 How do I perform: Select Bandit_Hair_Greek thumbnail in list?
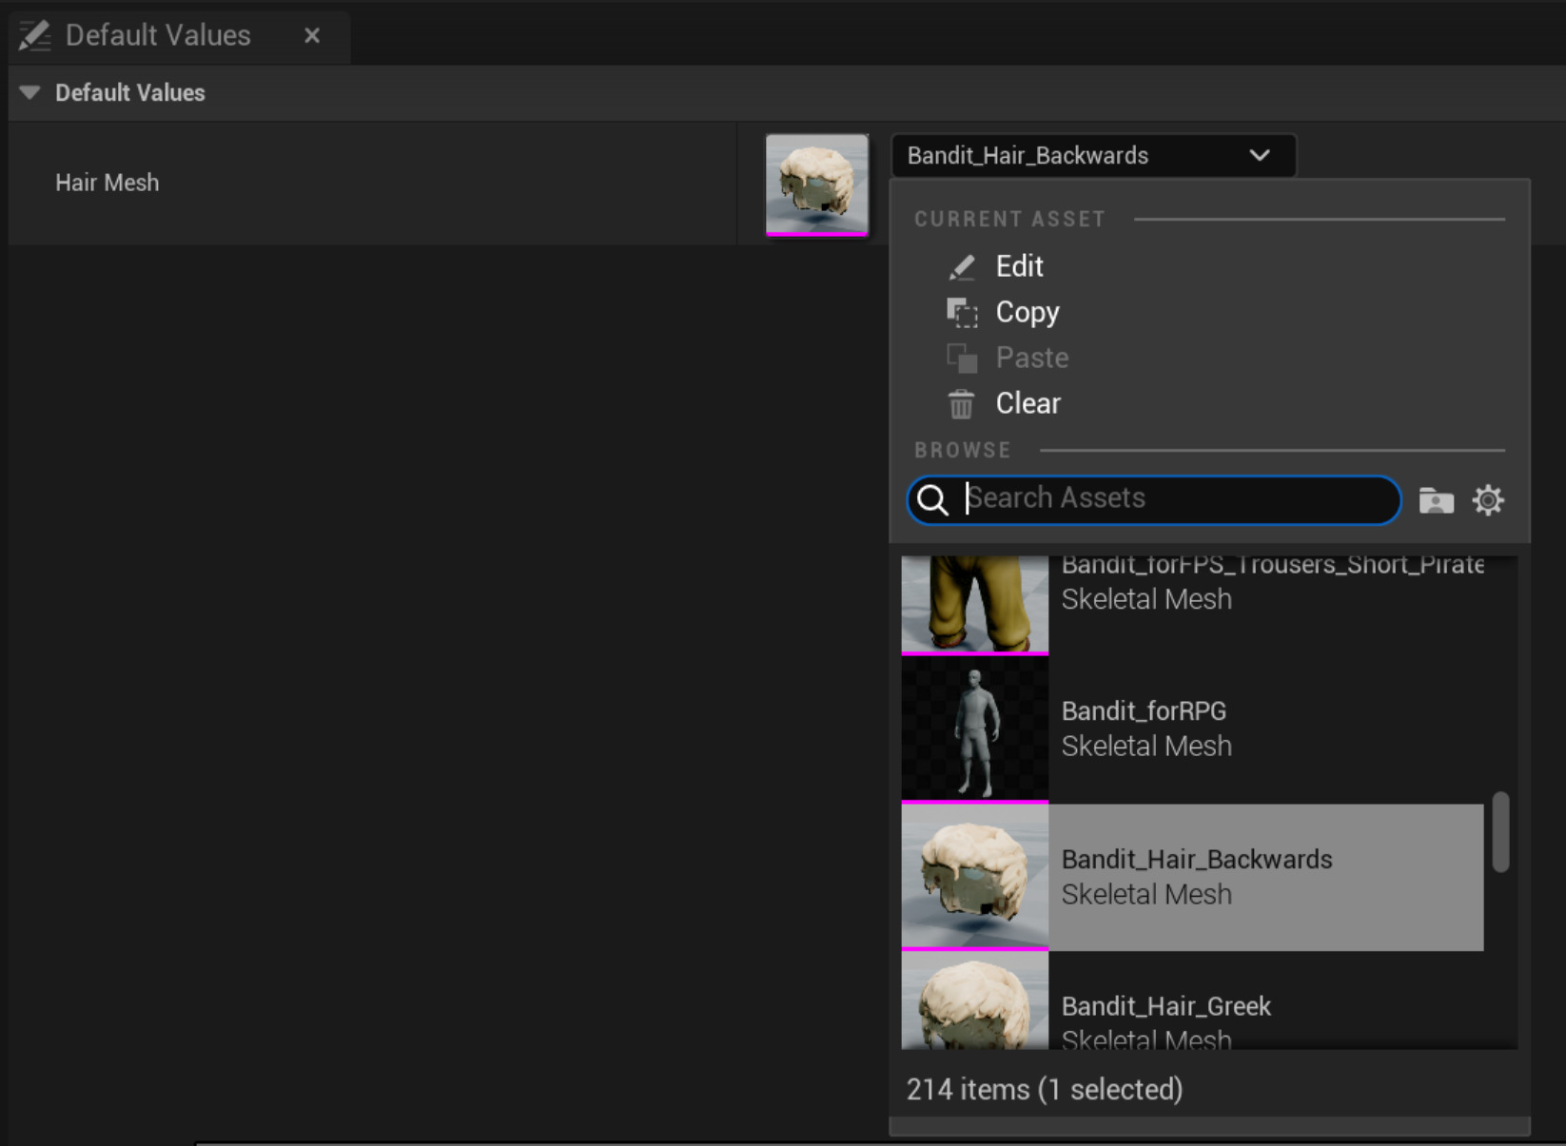click(975, 1000)
